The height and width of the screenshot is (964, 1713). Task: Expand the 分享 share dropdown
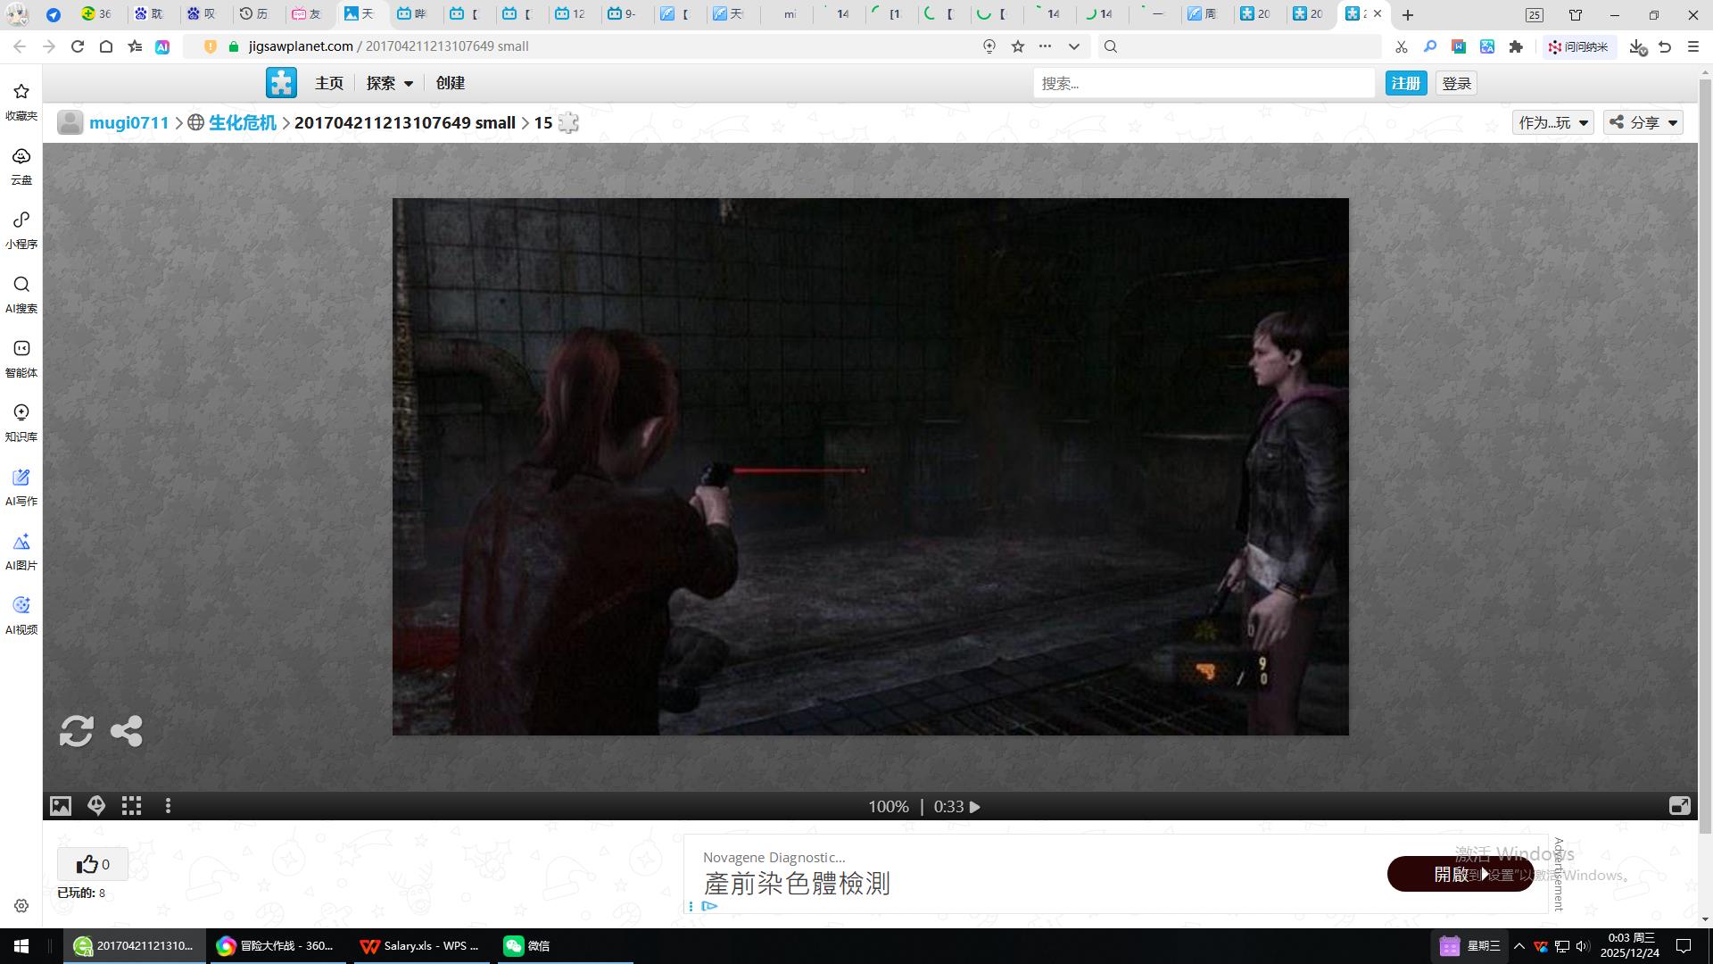[x=1643, y=122]
